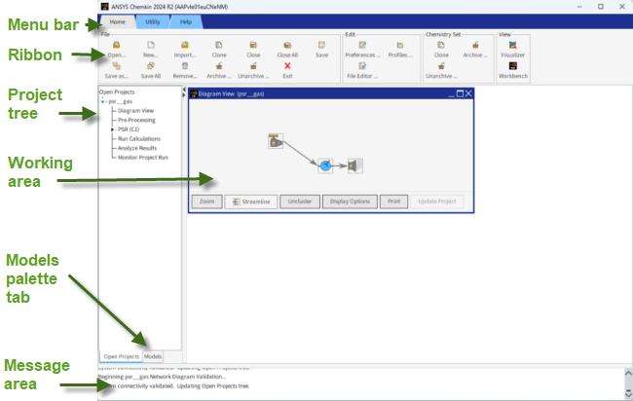This screenshot has height=401, width=633.
Task: Click the Save as icon
Action: 116,66
